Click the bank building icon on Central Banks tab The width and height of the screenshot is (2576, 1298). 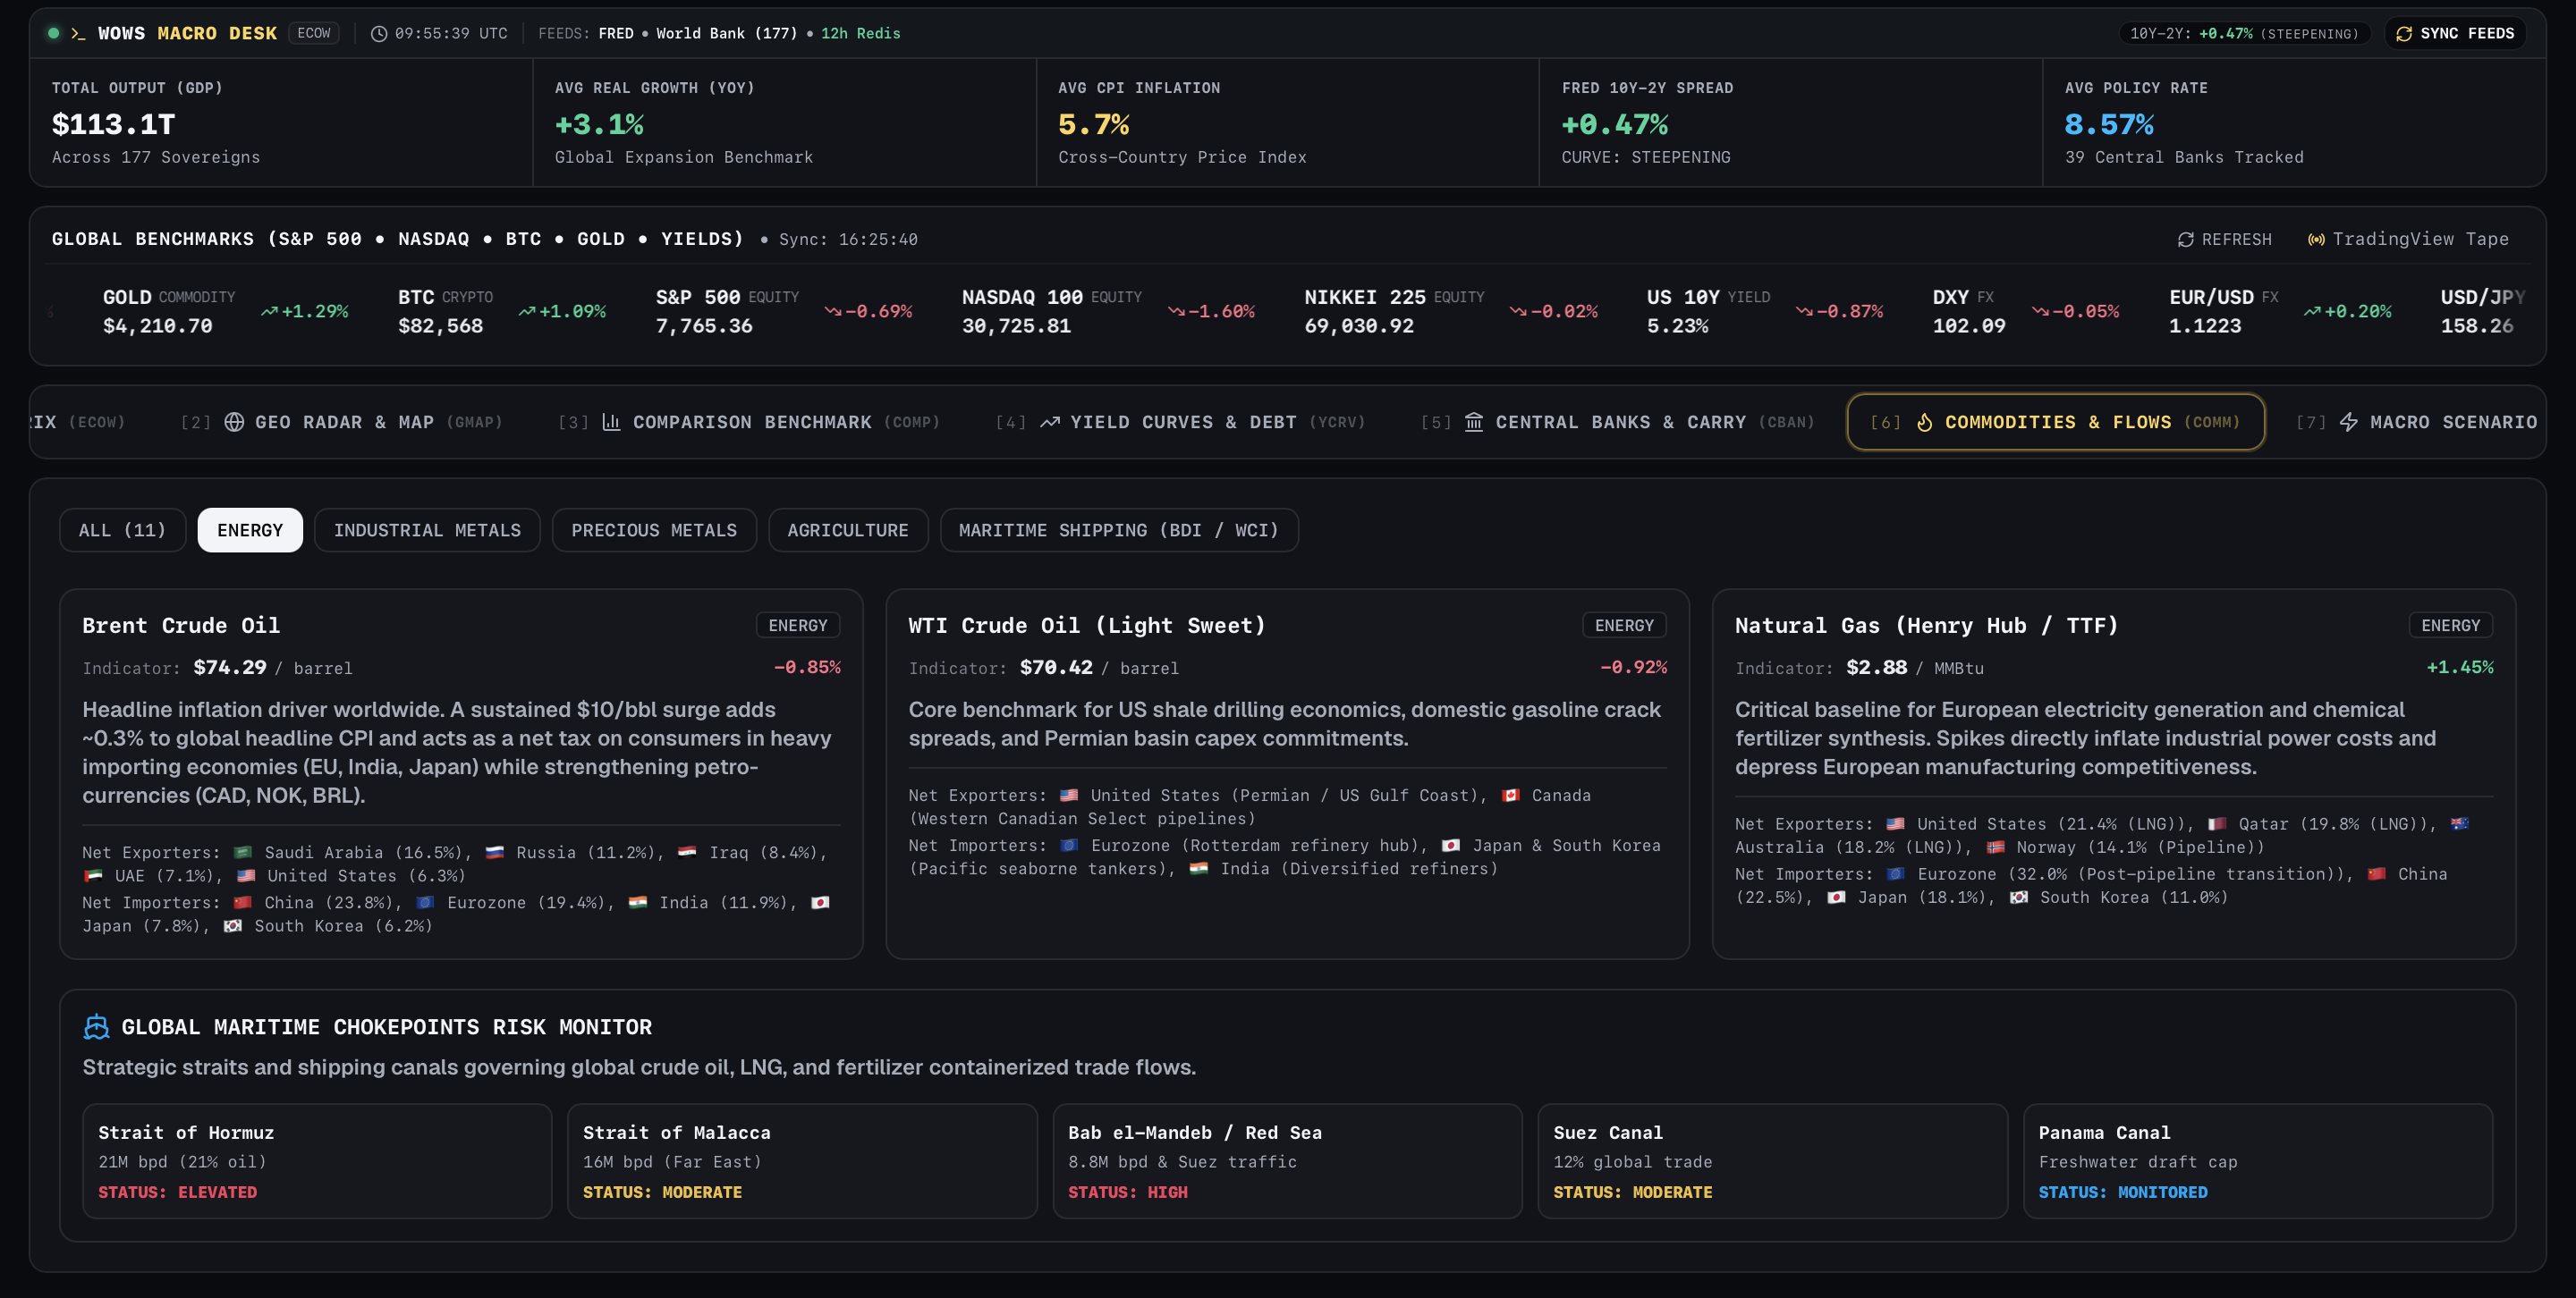(x=1474, y=422)
